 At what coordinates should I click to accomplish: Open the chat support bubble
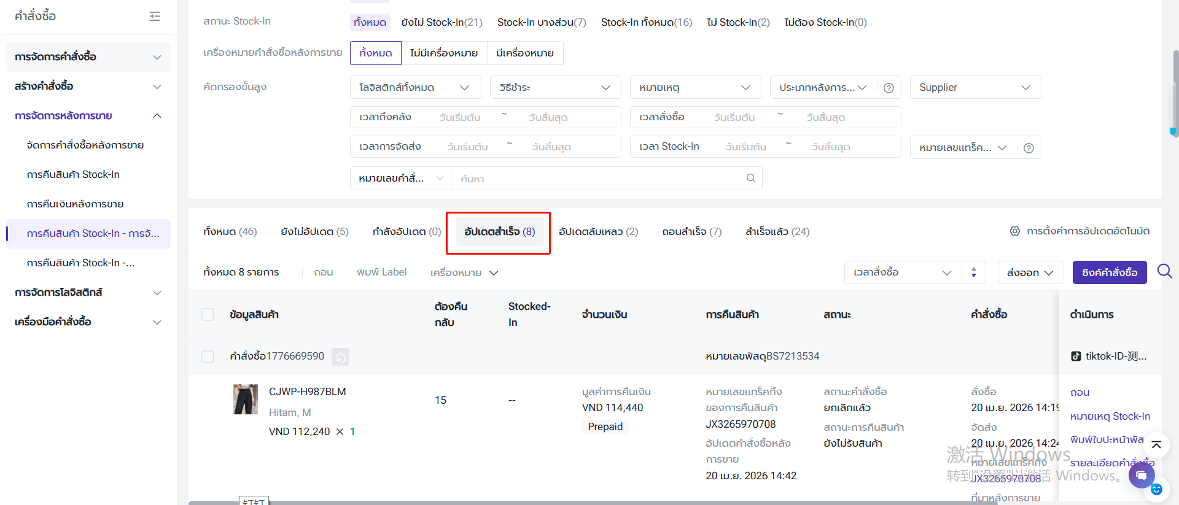coord(1141,475)
